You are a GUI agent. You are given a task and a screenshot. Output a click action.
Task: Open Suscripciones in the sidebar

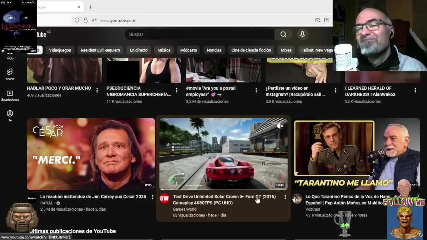coord(10,95)
